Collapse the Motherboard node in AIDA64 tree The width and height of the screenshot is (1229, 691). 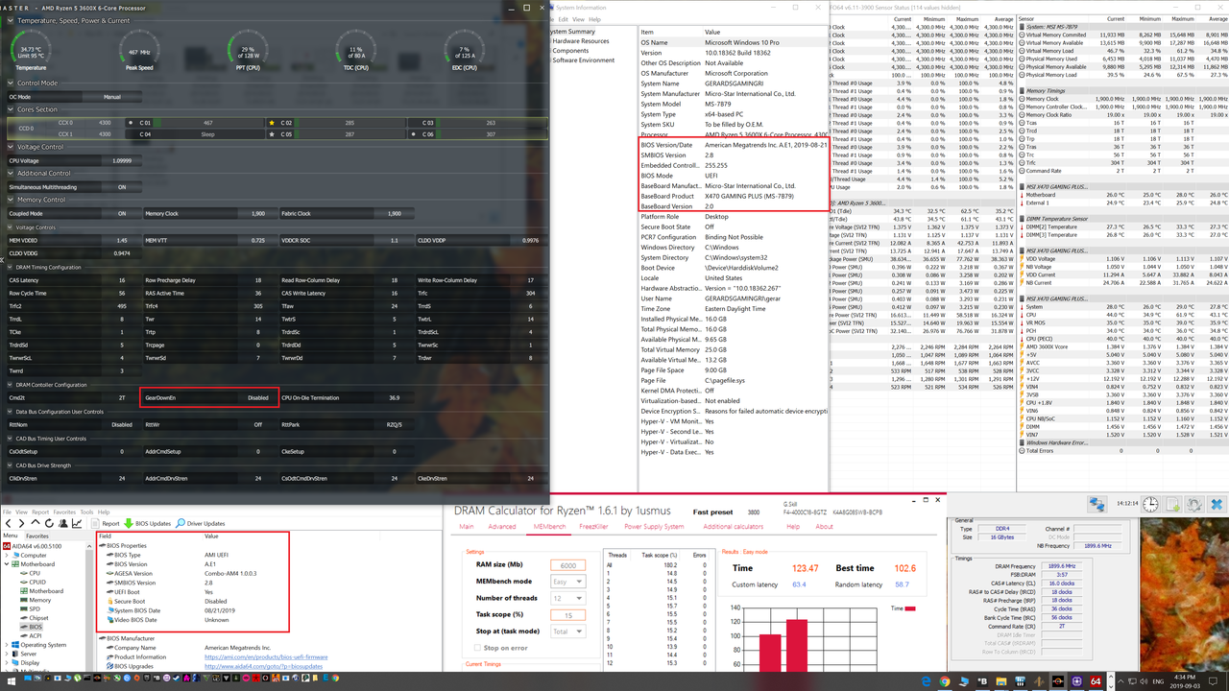[7, 564]
